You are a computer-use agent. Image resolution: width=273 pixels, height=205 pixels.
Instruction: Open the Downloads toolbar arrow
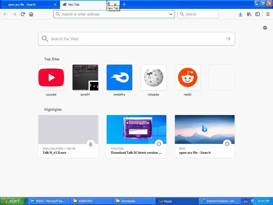tap(240, 14)
